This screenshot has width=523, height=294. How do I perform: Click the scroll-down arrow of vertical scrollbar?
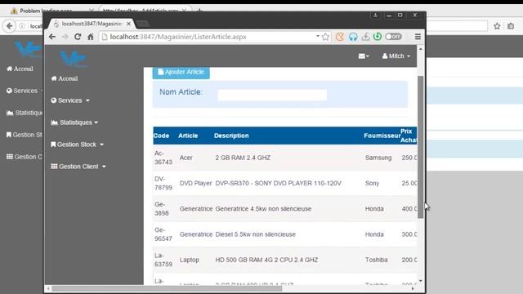point(421,281)
